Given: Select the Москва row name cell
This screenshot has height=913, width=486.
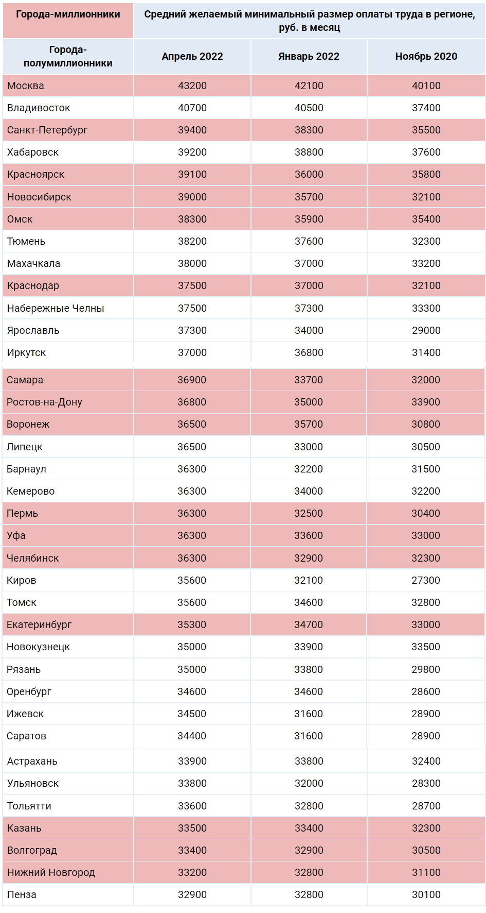Looking at the screenshot, I should click(26, 86).
